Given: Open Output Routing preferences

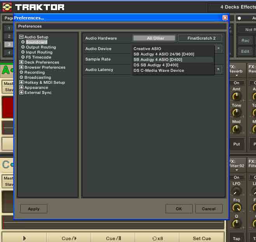Looking at the screenshot, I should (41, 47).
